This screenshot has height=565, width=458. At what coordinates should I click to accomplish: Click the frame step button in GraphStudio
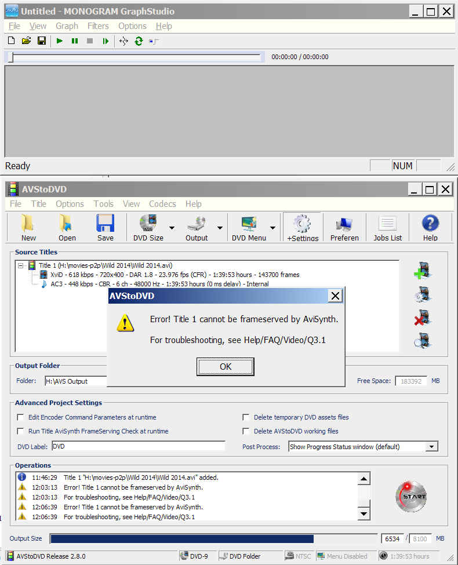[106, 41]
